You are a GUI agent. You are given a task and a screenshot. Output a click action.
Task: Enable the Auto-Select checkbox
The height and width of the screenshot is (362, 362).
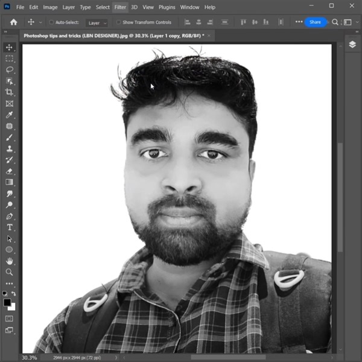pos(51,22)
